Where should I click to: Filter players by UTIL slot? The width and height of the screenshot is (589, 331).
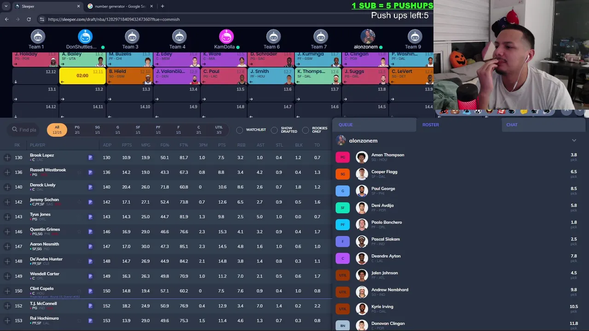click(219, 130)
